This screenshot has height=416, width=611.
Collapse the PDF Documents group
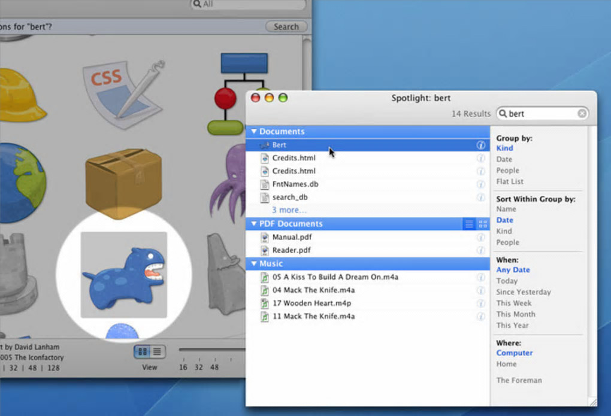coord(254,224)
